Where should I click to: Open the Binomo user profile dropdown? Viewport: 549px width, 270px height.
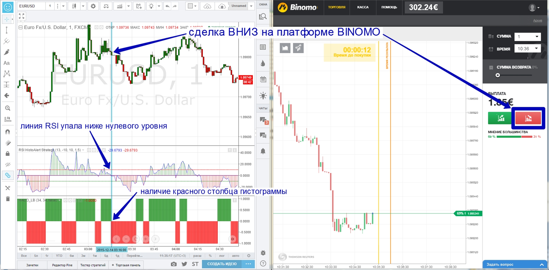point(534,8)
